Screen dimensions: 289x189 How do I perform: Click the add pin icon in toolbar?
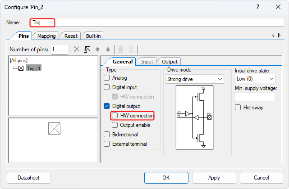click(x=87, y=49)
